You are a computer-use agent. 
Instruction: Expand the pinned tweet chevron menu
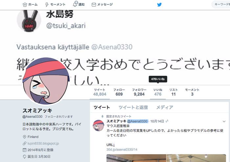click(224, 121)
